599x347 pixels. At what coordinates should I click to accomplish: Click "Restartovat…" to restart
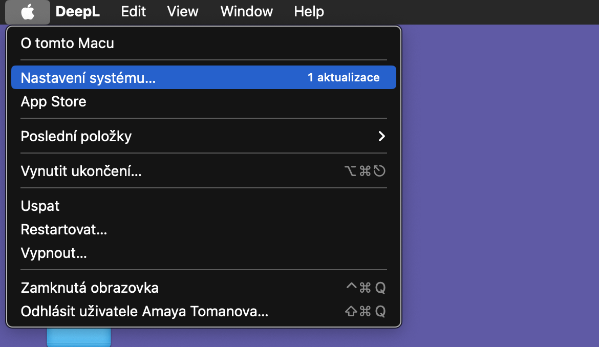(x=63, y=229)
